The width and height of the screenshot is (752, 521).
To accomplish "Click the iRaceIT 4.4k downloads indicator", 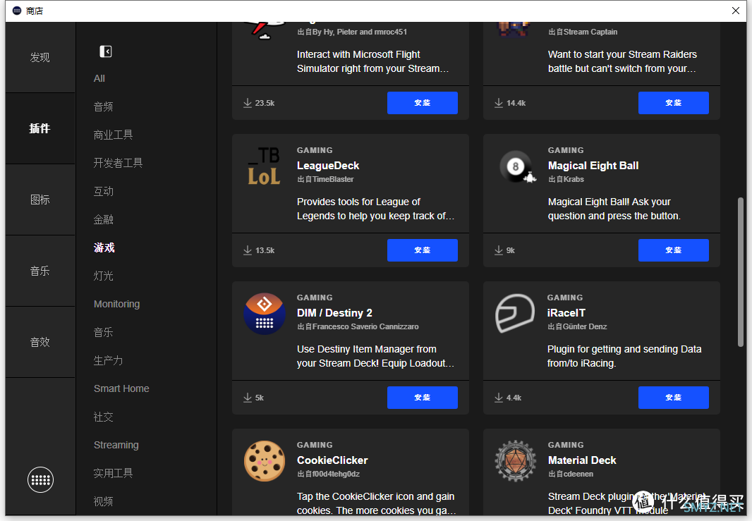I will click(x=508, y=398).
